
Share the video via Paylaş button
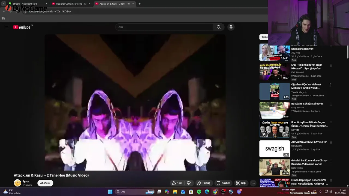[204, 183]
